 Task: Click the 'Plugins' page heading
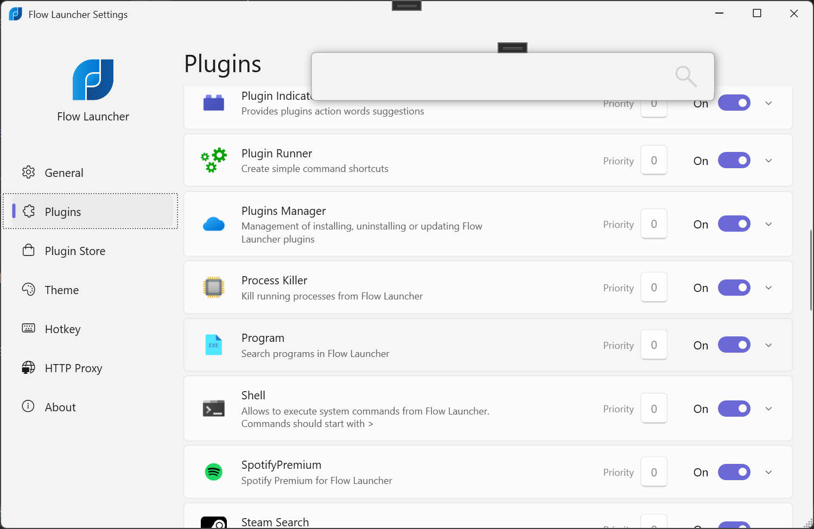point(222,64)
